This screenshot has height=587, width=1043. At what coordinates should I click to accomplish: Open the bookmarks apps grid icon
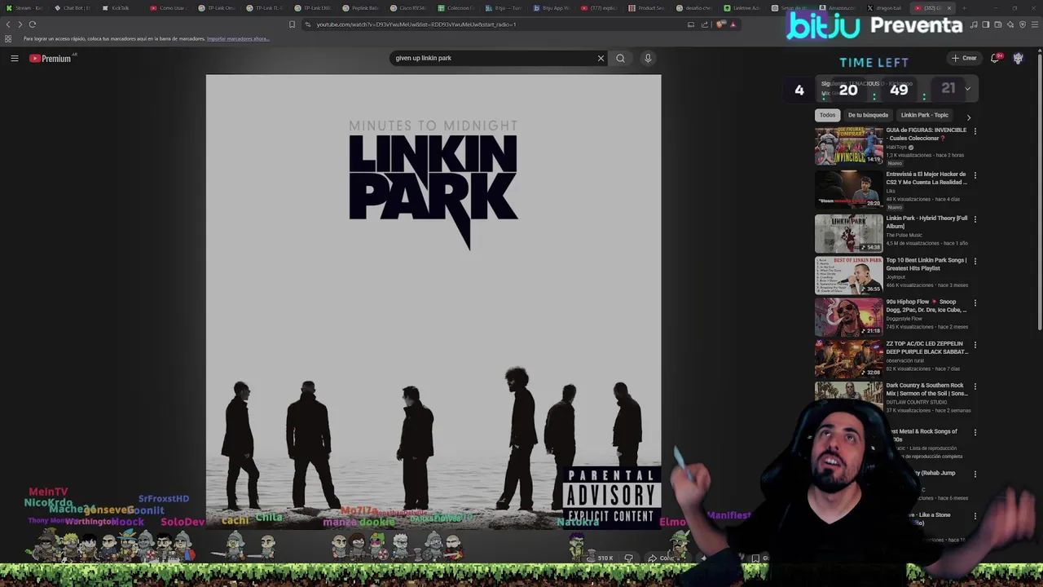(x=8, y=38)
